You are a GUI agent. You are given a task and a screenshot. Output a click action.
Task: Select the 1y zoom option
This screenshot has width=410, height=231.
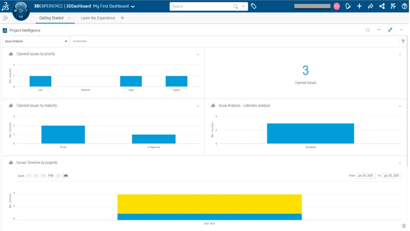coord(58,176)
